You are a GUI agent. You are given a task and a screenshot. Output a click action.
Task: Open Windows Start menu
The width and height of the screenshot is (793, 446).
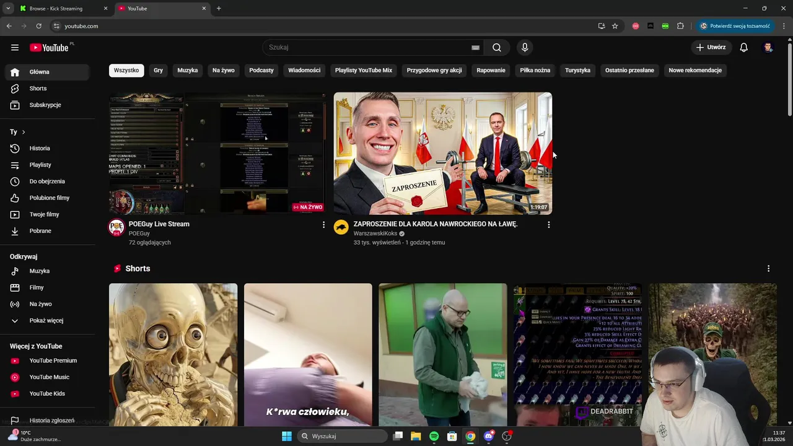(287, 436)
